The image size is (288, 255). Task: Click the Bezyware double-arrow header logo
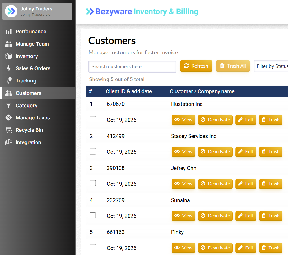[90, 12]
